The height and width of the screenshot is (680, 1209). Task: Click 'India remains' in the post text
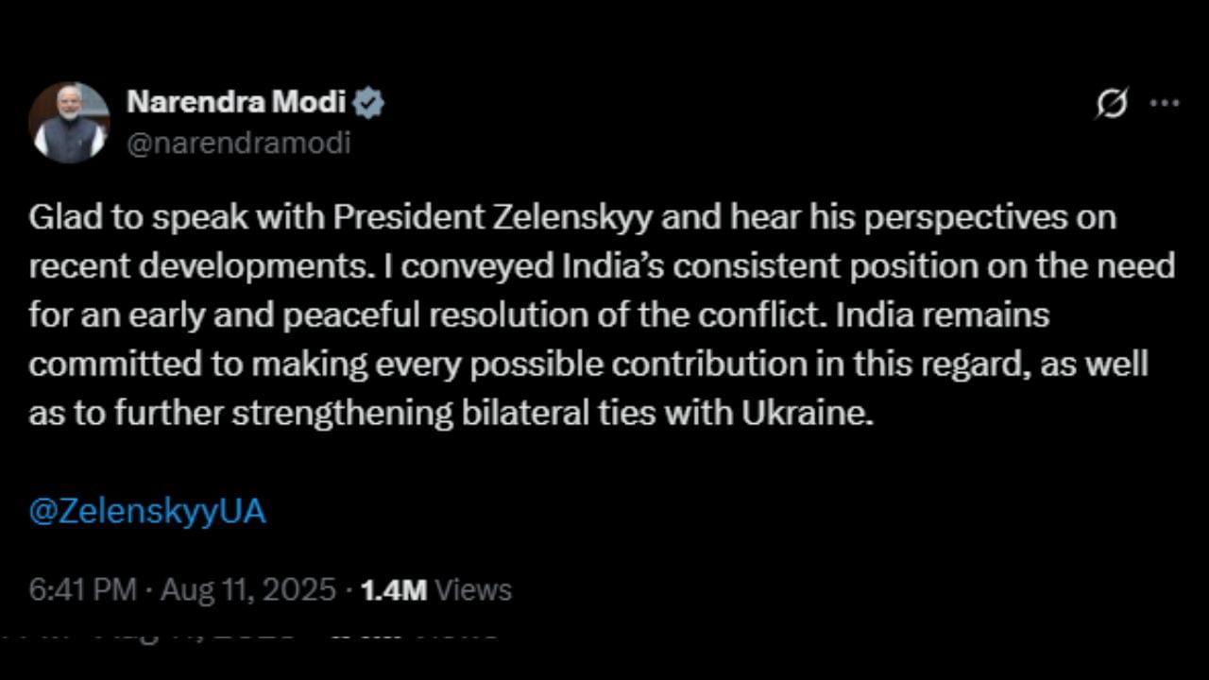[x=943, y=315]
